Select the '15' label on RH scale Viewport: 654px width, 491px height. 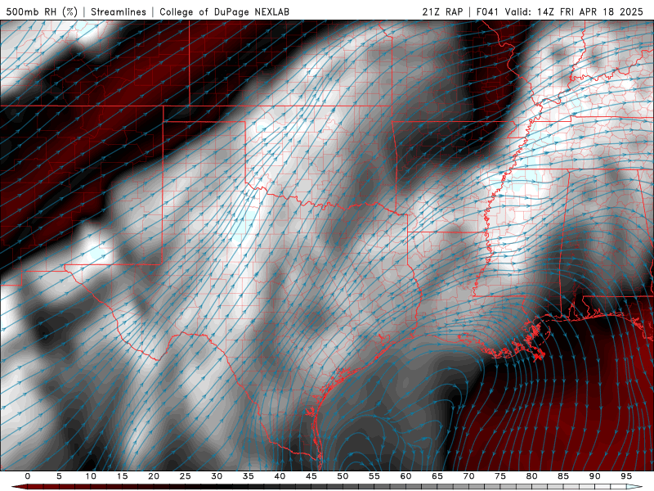(122, 476)
